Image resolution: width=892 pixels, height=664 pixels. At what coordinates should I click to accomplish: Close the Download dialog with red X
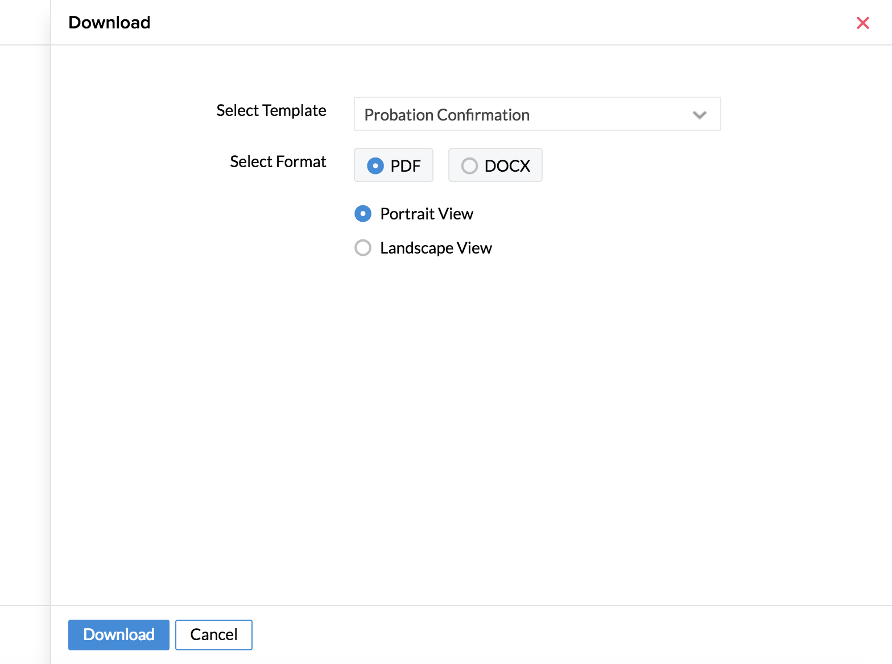tap(862, 23)
